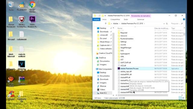Open Creative Cloud Files in the navigation pane
This screenshot has width=193, height=109.
104,53
